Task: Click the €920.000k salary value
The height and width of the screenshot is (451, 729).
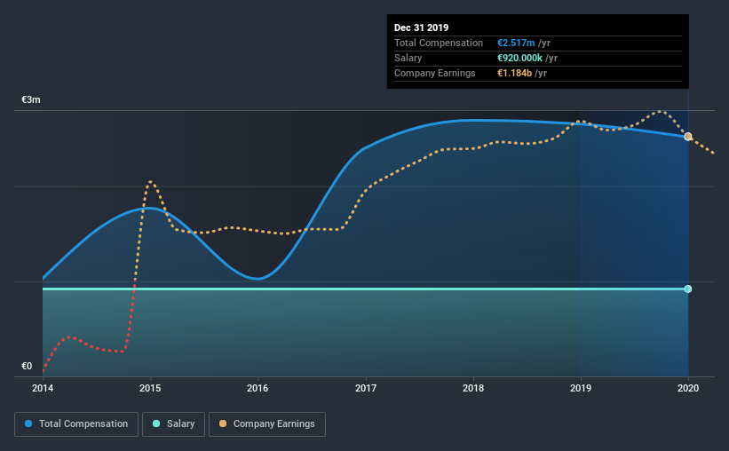Action: [x=519, y=58]
